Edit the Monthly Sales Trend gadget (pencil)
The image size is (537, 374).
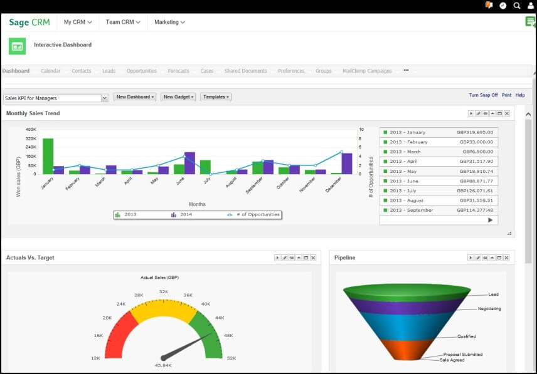(478, 113)
